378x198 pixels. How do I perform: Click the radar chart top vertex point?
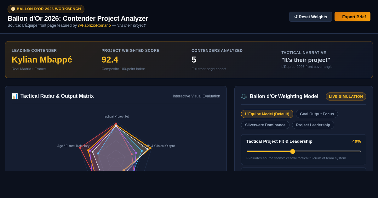pyautogui.click(x=116, y=124)
